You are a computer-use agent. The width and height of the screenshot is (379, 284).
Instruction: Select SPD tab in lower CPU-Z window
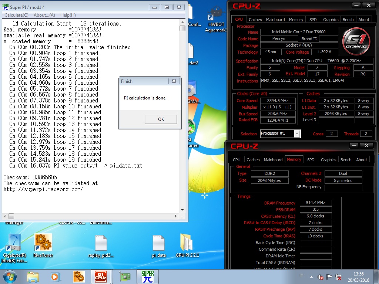tap(311, 160)
